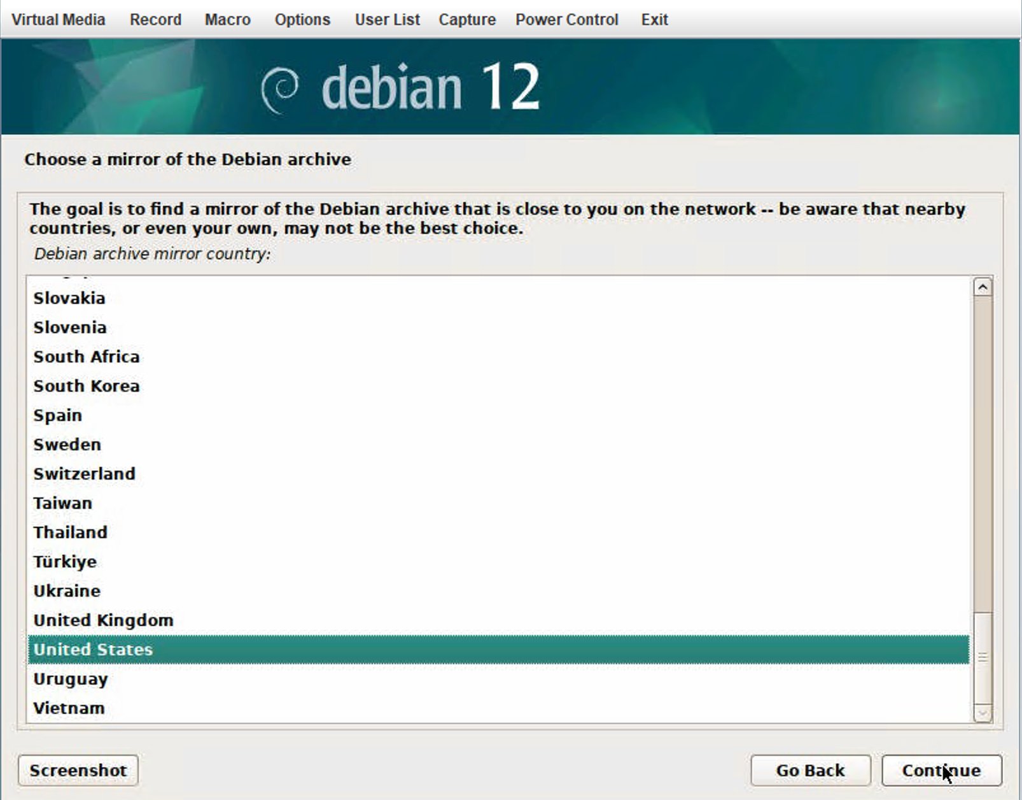The width and height of the screenshot is (1022, 800).
Task: Choose Switzerland from the country list
Action: pyautogui.click(x=84, y=473)
